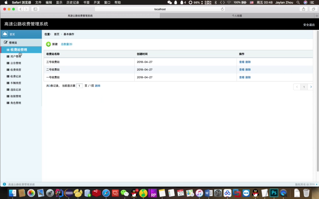Open IntelliJ IDEA from the Dock
The image size is (319, 199).
coord(59,193)
